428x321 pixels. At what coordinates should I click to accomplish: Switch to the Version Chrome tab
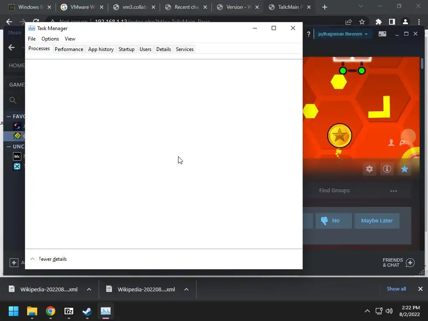238,7
